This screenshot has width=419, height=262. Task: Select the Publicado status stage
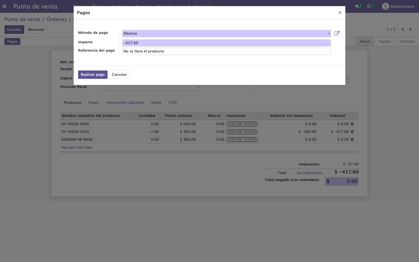(407, 42)
